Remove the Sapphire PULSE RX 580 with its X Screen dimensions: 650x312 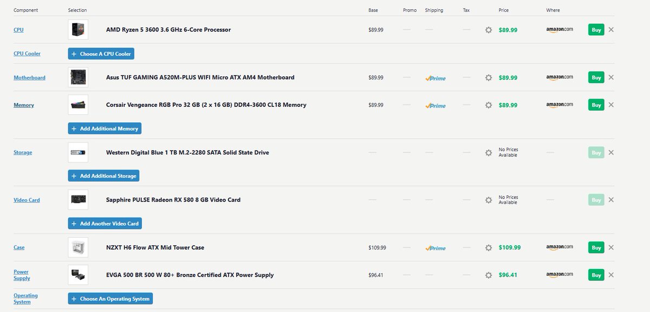pyautogui.click(x=611, y=200)
